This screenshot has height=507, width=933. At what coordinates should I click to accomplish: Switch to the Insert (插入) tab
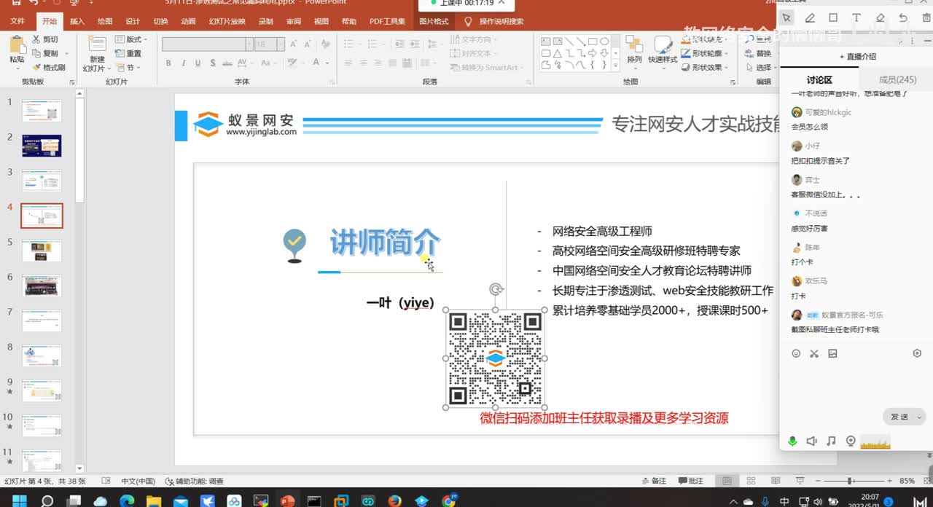(x=77, y=21)
